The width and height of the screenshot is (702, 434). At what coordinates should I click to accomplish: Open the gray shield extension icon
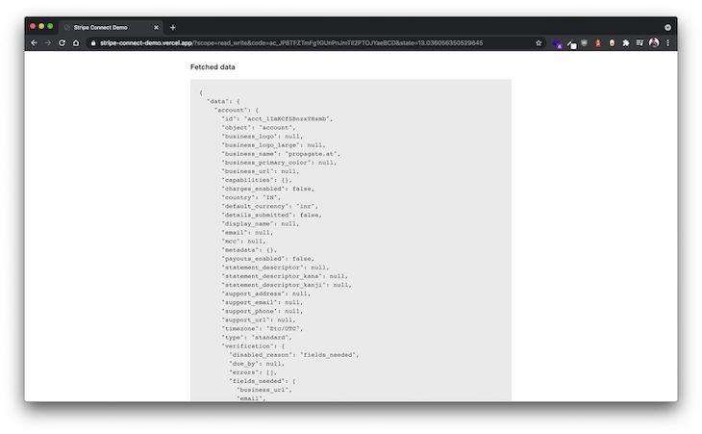[585, 43]
